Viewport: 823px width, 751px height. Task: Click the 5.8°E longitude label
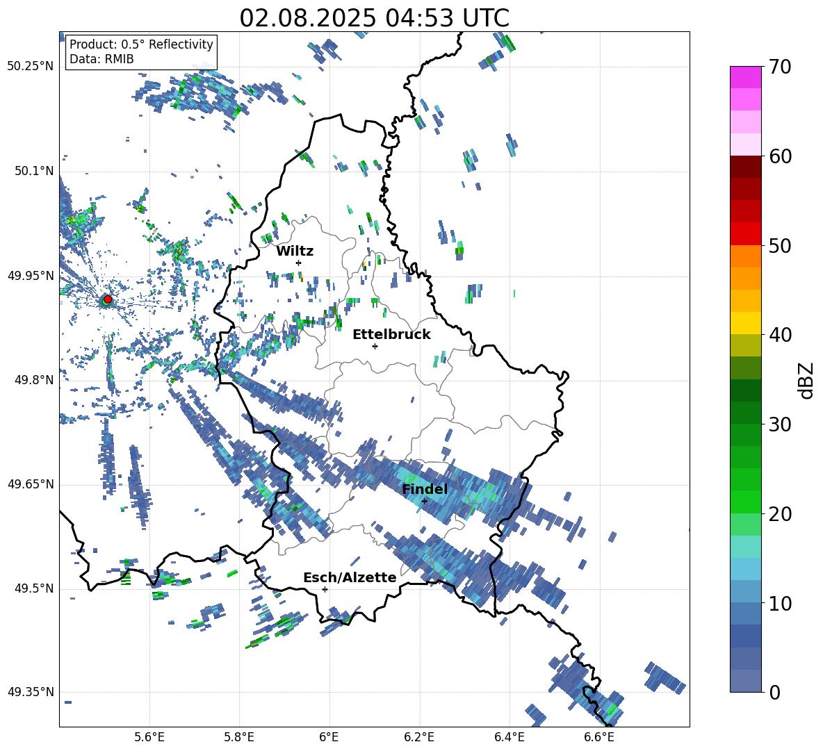[239, 737]
